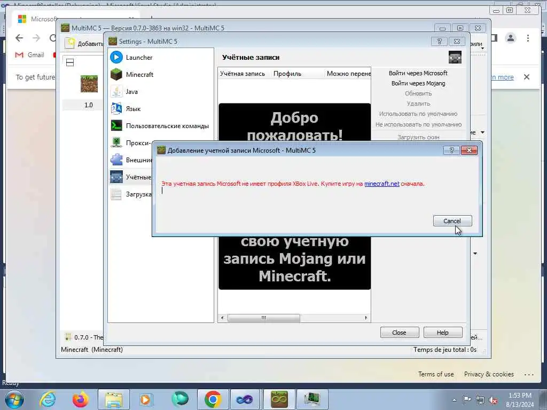Open the dropdown arrow at MultiMC right panel
The height and width of the screenshot is (410, 547).
tap(482, 132)
